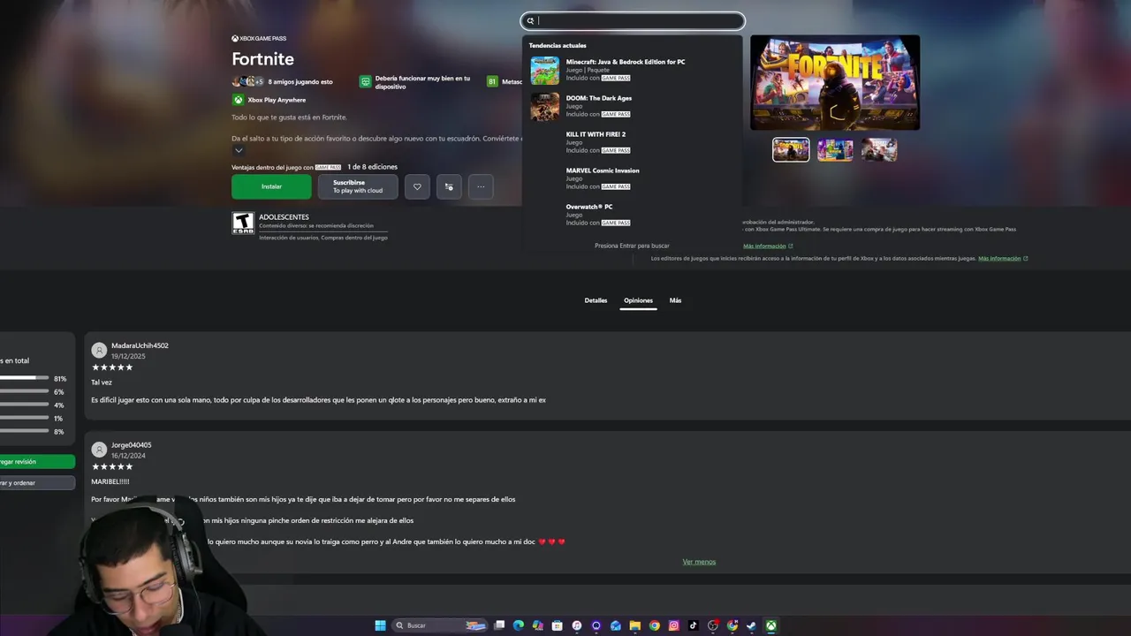1131x636 pixels.
Task: Click the Xbox Play Anywhere icon
Action: coord(238,100)
